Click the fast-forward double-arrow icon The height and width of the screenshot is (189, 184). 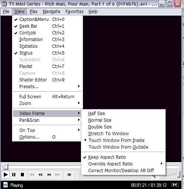click(x=49, y=175)
